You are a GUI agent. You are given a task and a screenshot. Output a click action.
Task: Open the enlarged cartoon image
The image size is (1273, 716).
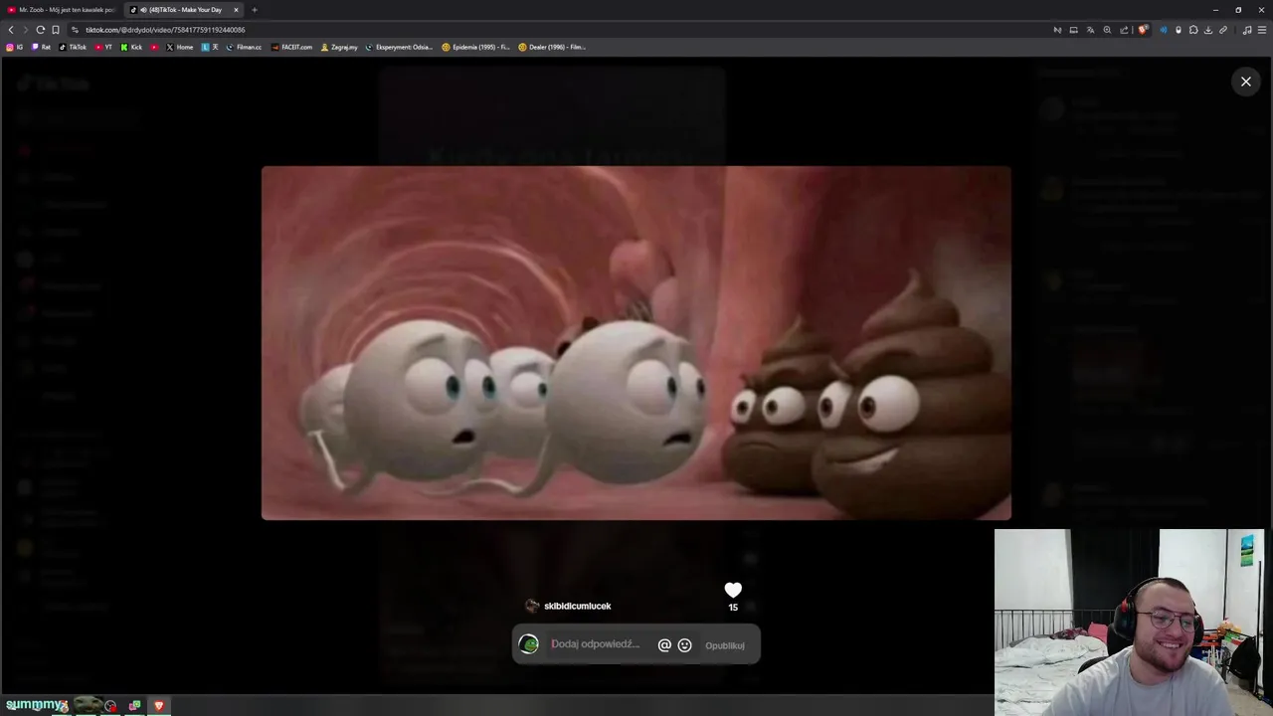[x=636, y=343]
